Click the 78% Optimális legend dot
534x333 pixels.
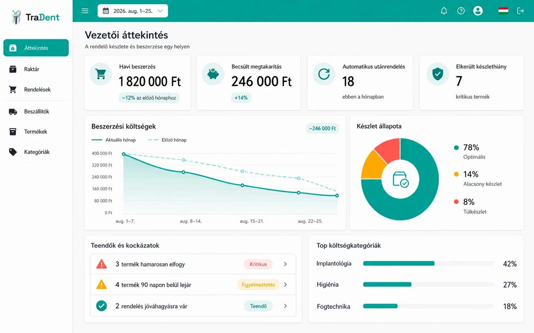click(x=456, y=147)
